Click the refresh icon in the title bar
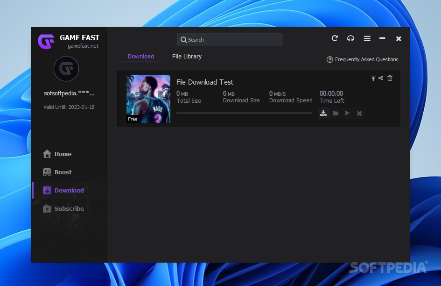This screenshot has width=441, height=286. (335, 38)
